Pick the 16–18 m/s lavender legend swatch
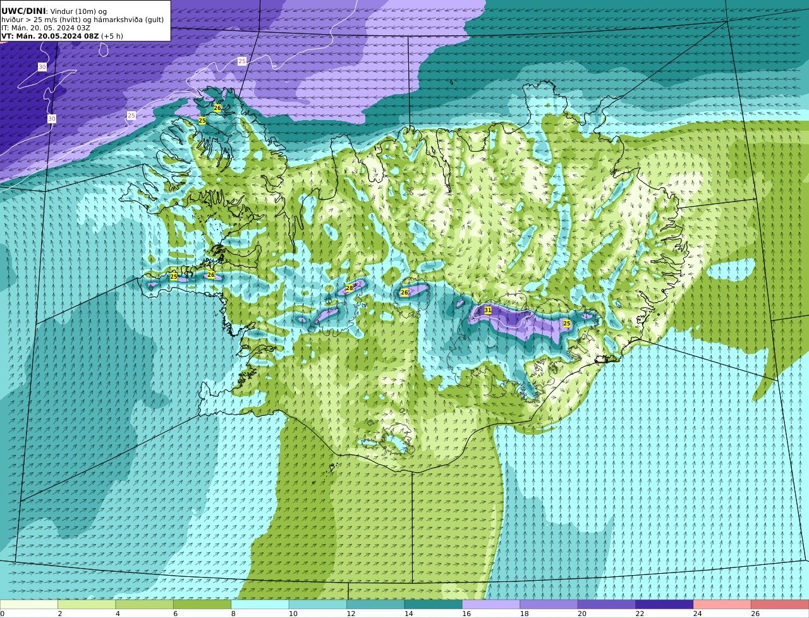 pos(491,604)
